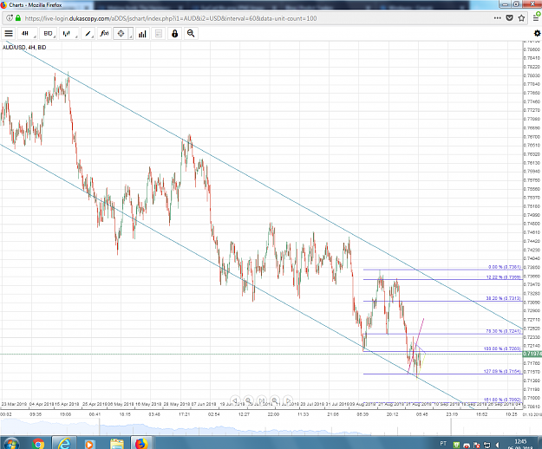Open chart settings gear
This screenshot has height=449, width=542.
pos(537,34)
